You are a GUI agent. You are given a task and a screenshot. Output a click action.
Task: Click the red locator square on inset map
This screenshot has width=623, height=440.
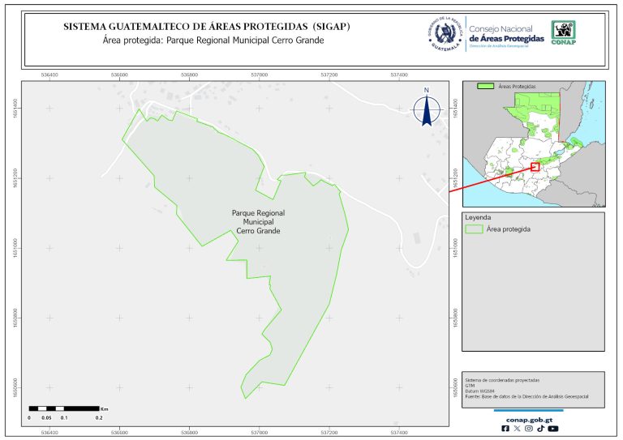click(x=535, y=166)
